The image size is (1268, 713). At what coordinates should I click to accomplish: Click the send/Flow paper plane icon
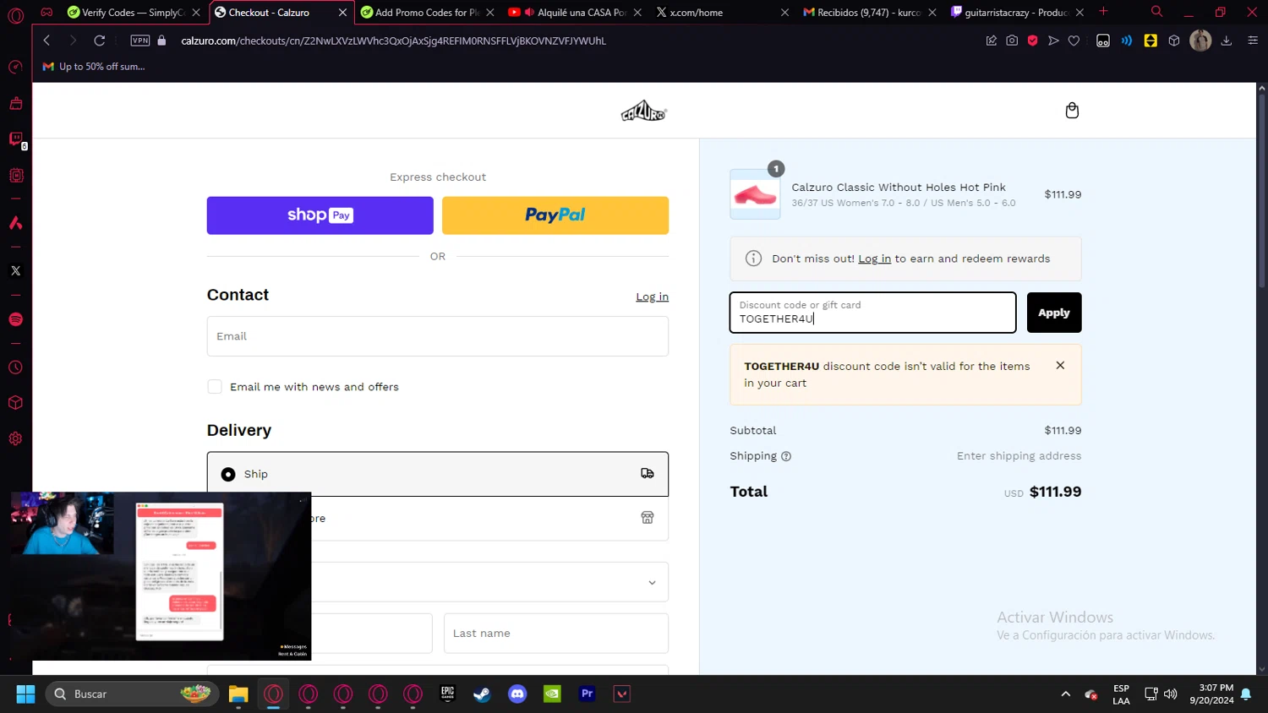(x=1053, y=41)
